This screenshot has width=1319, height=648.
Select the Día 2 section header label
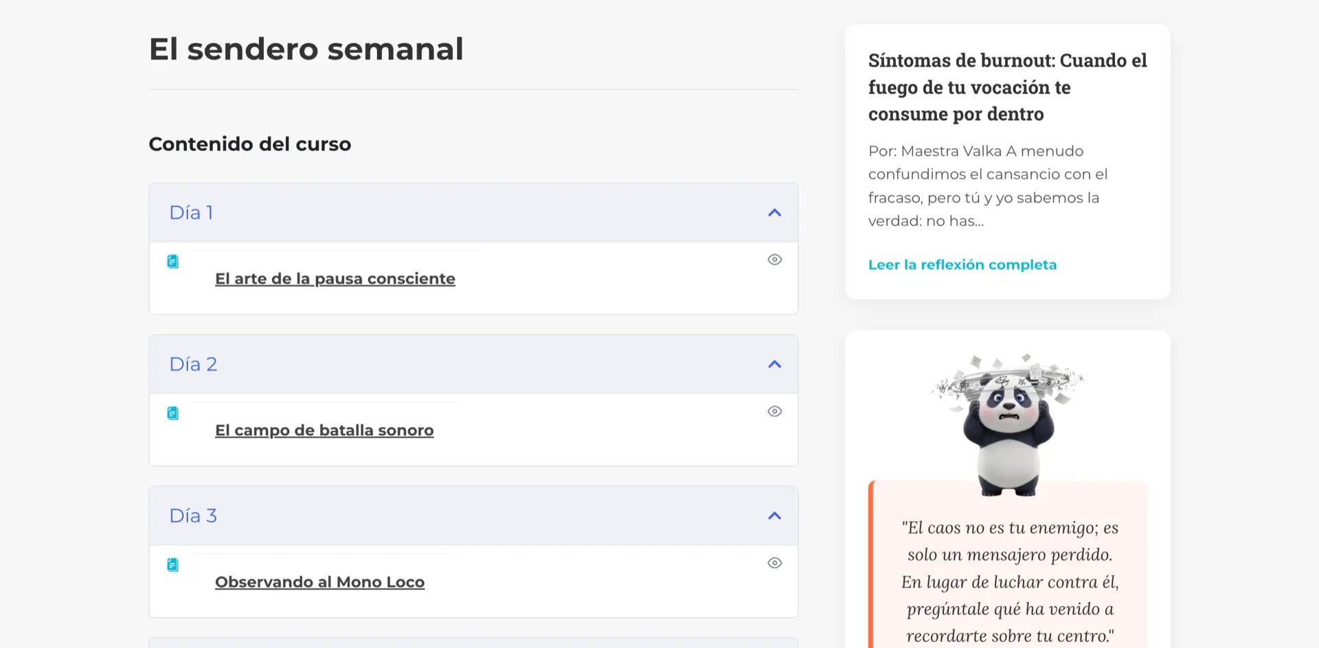(x=193, y=364)
